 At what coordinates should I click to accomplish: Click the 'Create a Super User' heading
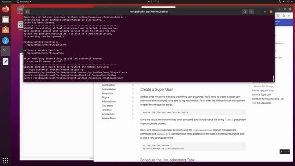coord(157,89)
